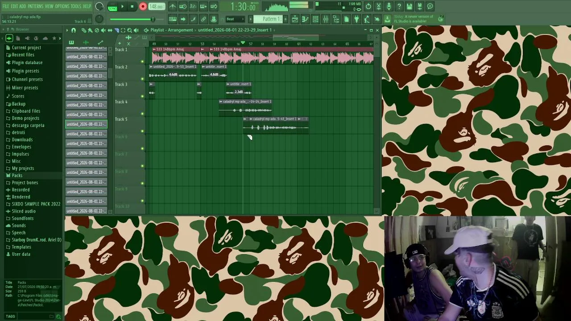Open the VIEW menu
The width and height of the screenshot is (571, 321).
49,6
